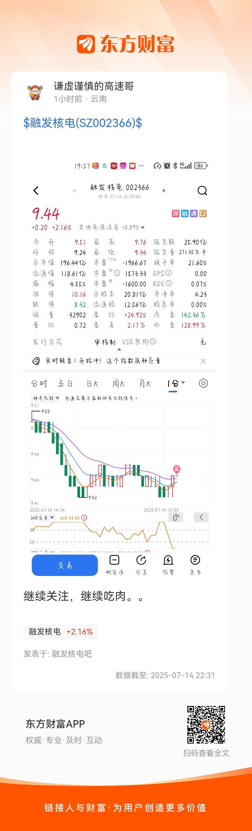This screenshot has width=252, height=831.
Task: Tap the current price 9.44
Action: pos(46,214)
